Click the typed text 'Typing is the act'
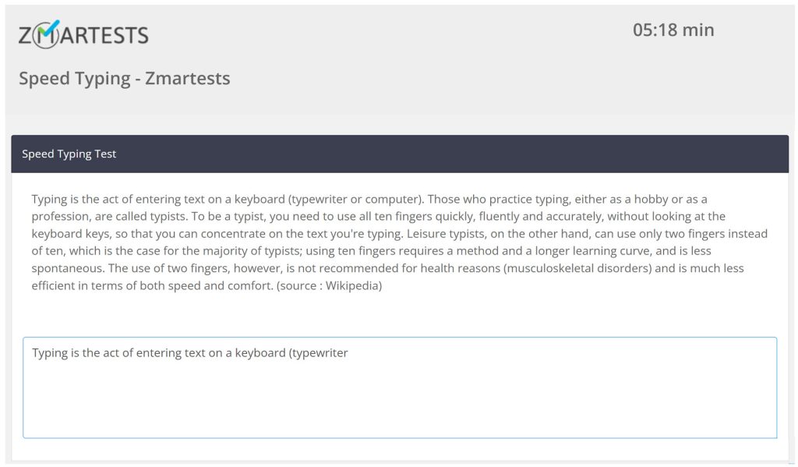 (x=74, y=352)
